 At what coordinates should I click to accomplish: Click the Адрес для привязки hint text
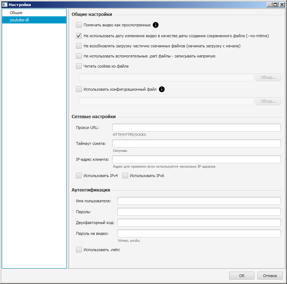click(x=164, y=167)
